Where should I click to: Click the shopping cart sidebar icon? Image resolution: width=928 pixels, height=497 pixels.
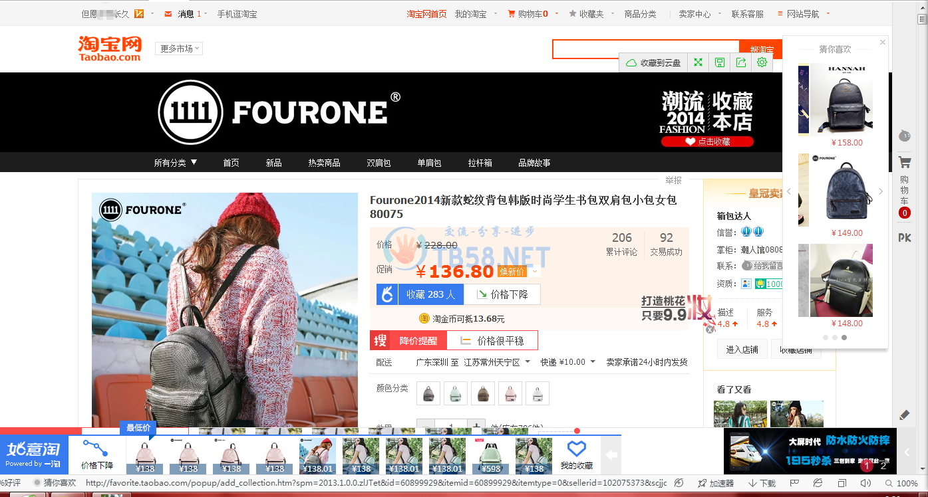(x=904, y=162)
